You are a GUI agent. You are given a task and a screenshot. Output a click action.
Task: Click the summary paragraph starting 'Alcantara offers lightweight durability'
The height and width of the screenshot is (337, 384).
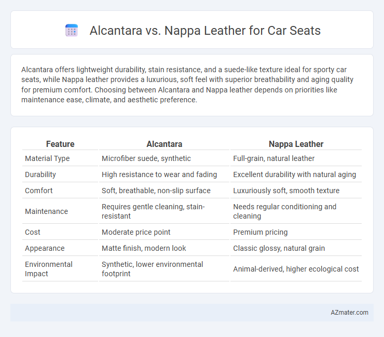pyautogui.click(x=187, y=85)
